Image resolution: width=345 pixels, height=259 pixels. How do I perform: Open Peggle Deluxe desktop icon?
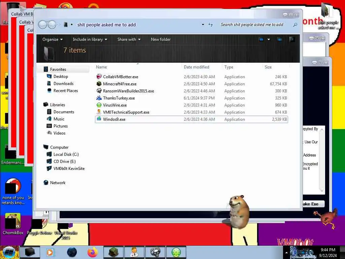(x=39, y=227)
